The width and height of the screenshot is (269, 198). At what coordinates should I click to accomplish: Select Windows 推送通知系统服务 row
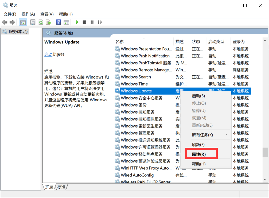click(x=183, y=140)
